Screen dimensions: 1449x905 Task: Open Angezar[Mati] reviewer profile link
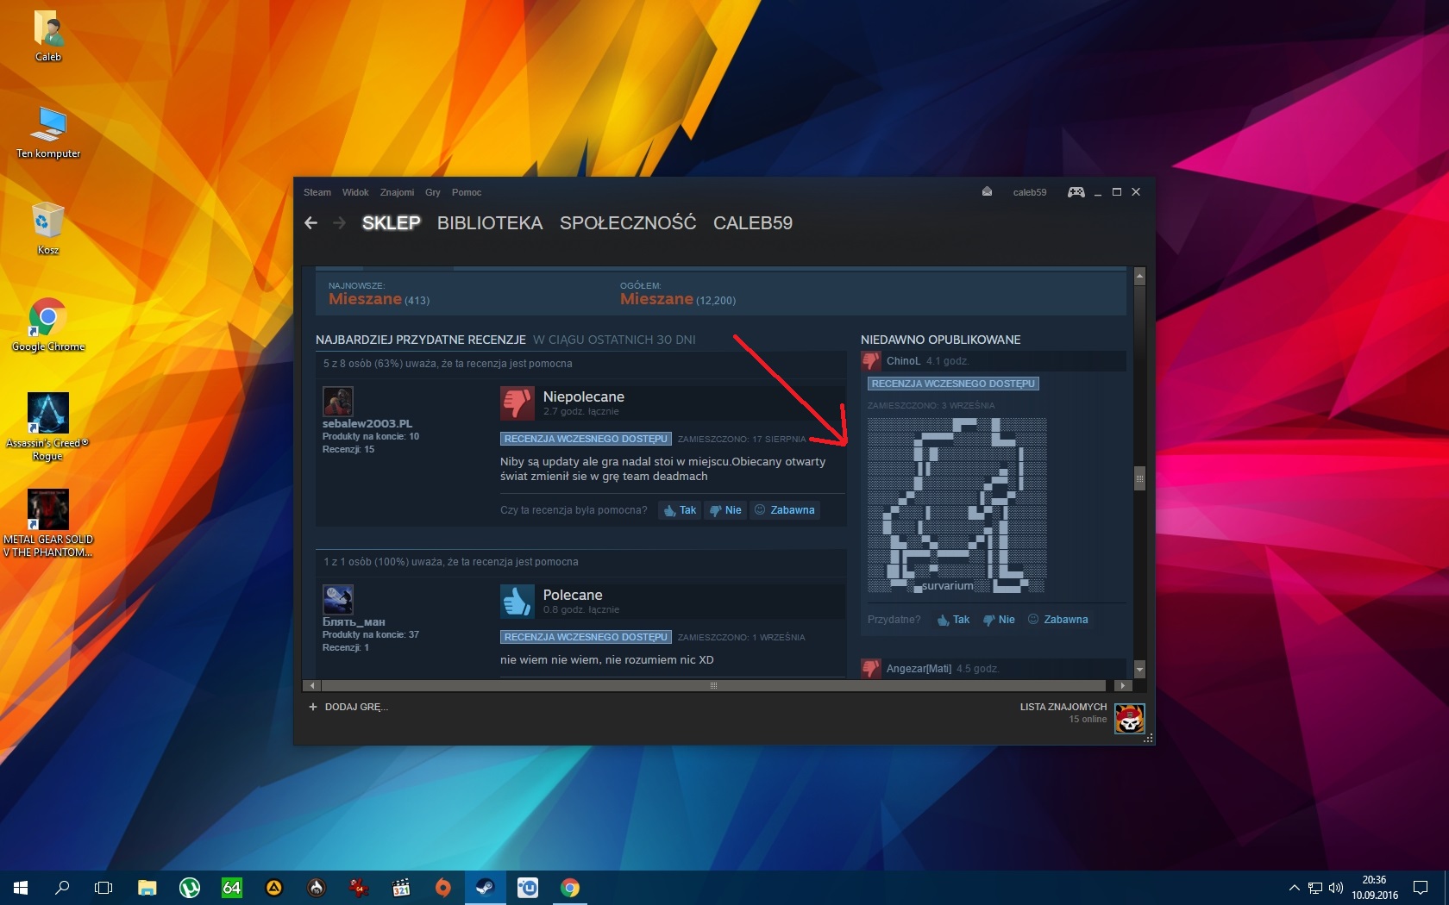[919, 669]
